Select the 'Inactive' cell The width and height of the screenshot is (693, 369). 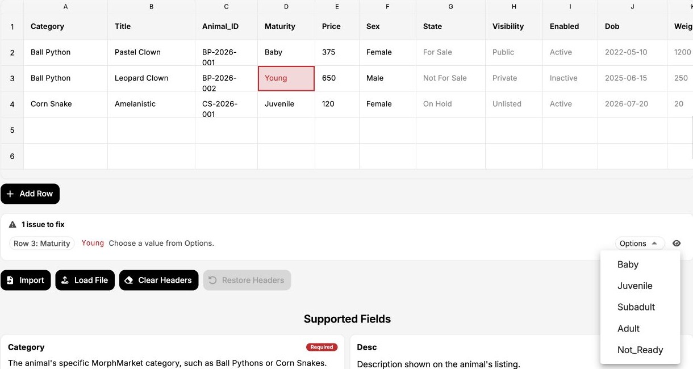[570, 78]
